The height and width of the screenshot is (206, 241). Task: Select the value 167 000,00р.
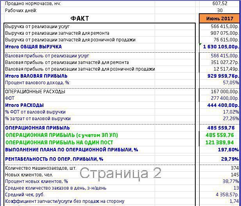(x=225, y=91)
